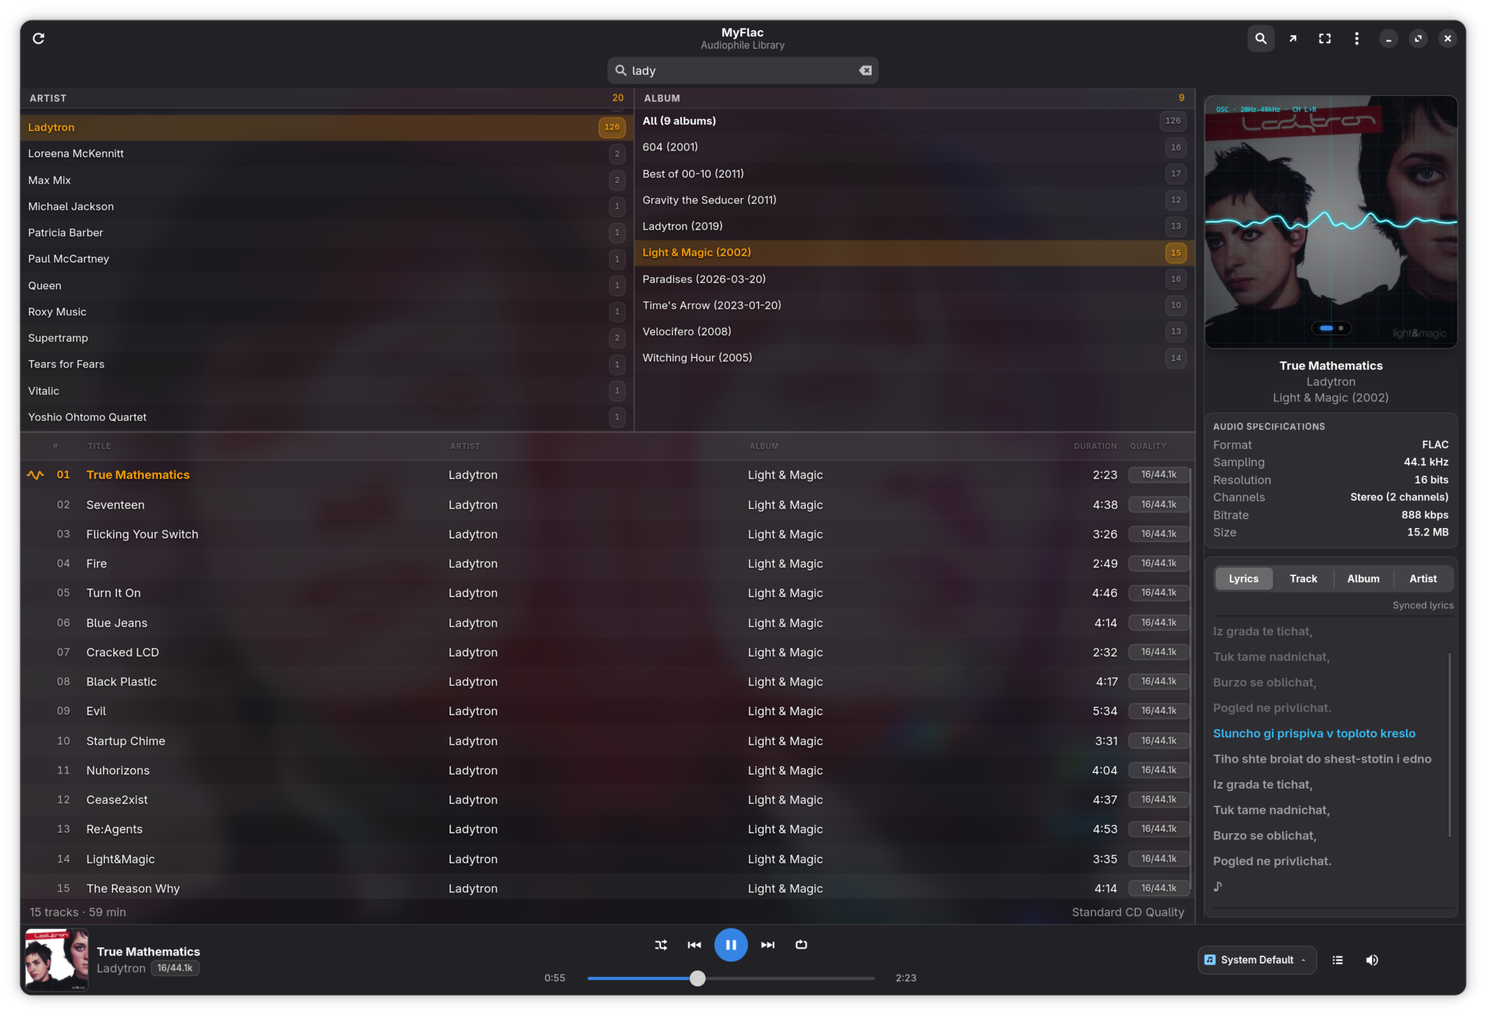Skip to the next track
The image size is (1486, 1015).
tap(767, 945)
